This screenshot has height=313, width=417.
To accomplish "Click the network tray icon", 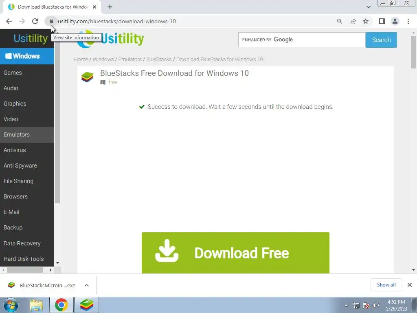I will (356, 305).
